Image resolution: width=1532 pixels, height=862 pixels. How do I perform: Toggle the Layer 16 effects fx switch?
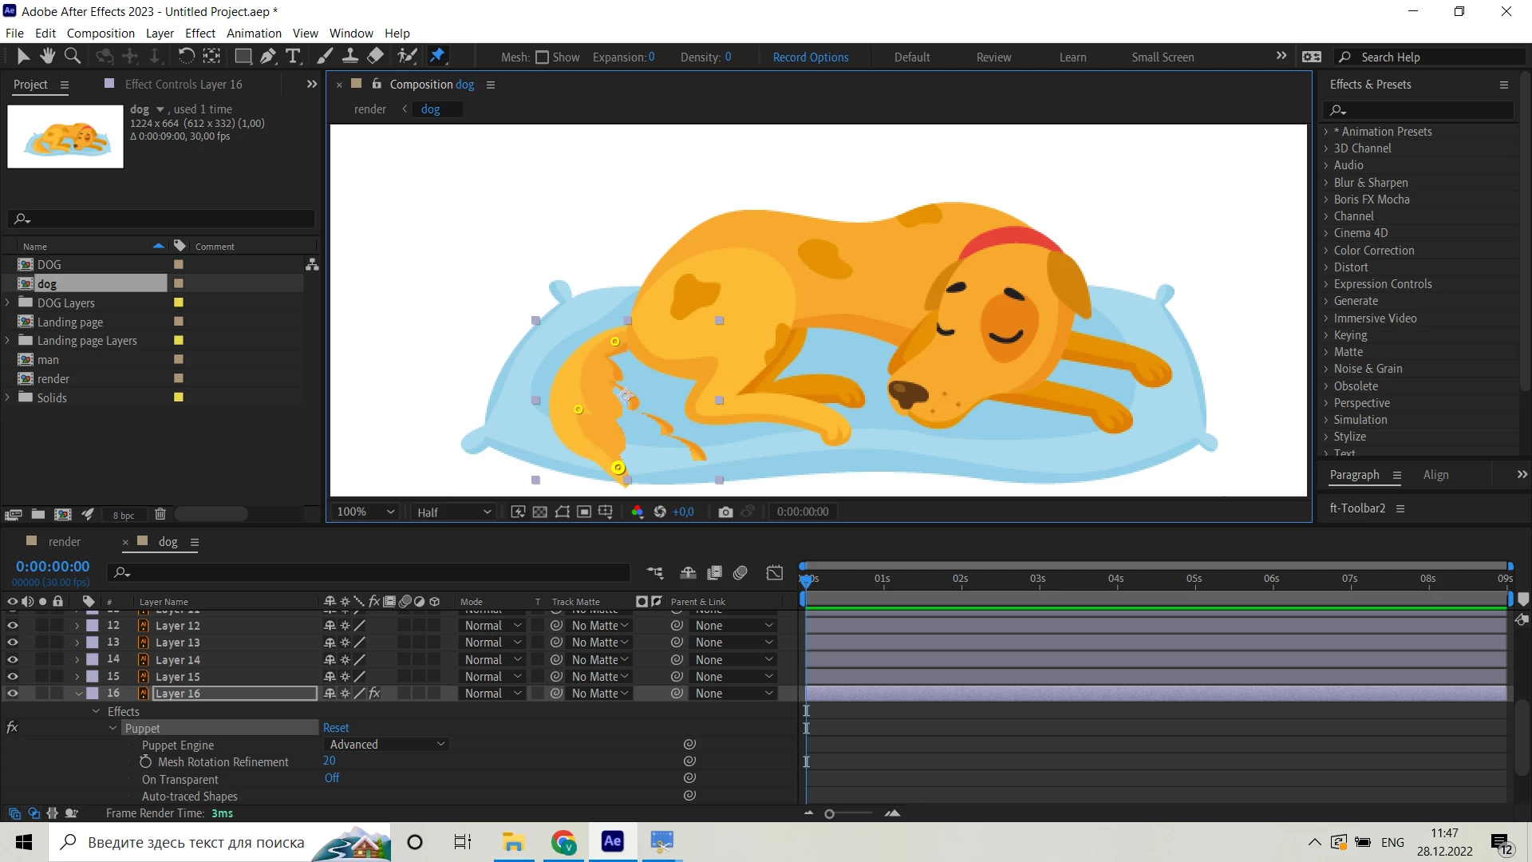(374, 694)
